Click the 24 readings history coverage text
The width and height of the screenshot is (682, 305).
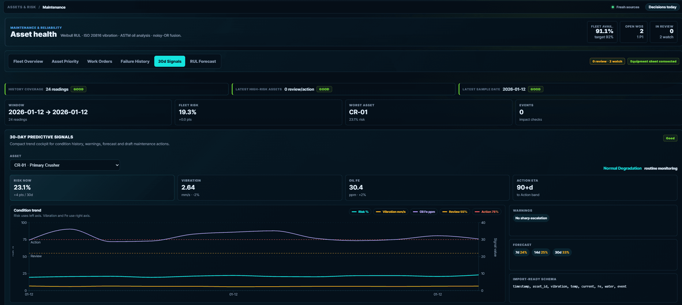pos(57,89)
